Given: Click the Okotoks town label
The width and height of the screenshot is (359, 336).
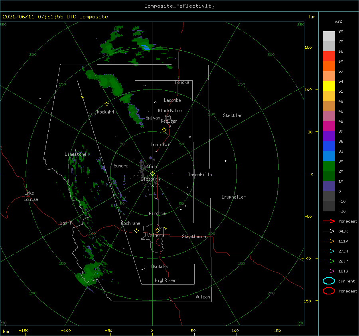Looking at the screenshot, I should (x=160, y=266).
